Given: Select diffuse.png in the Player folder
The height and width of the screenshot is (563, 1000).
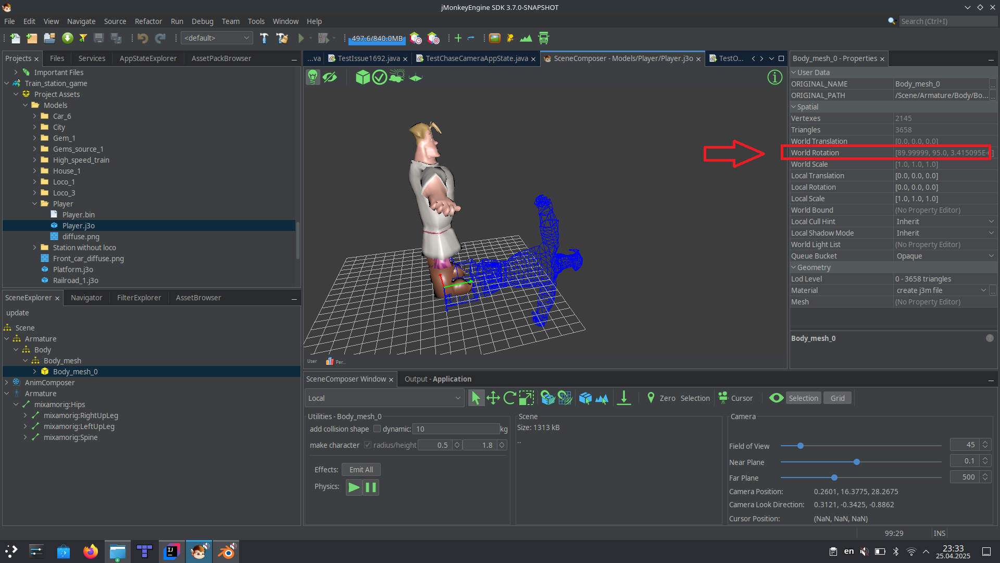Looking at the screenshot, I should (81, 237).
